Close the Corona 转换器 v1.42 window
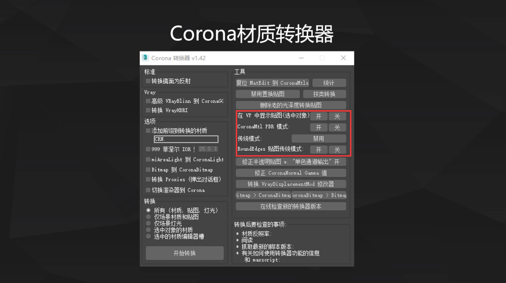The height and width of the screenshot is (283, 506). [343, 58]
